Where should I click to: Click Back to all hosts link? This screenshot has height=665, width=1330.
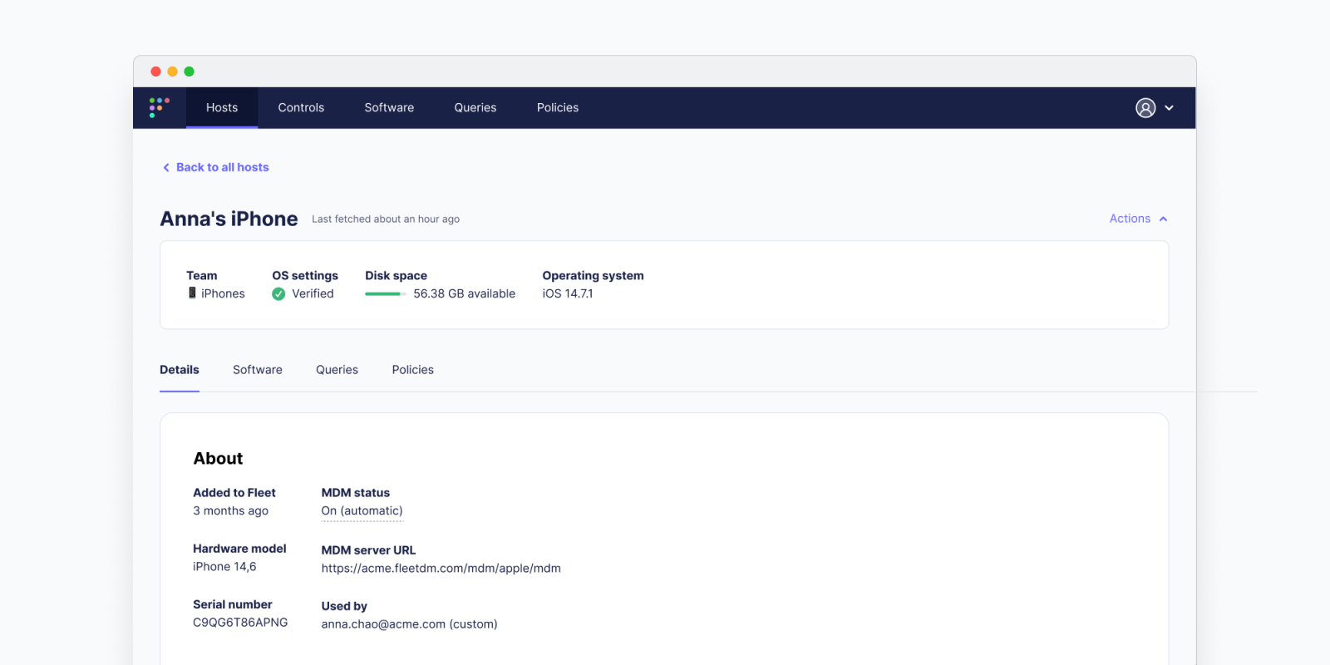222,168
